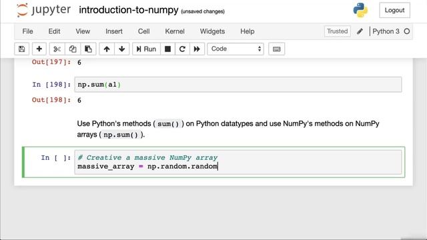Save and checkpoint the notebook
The width and height of the screenshot is (427, 240).
point(21,49)
